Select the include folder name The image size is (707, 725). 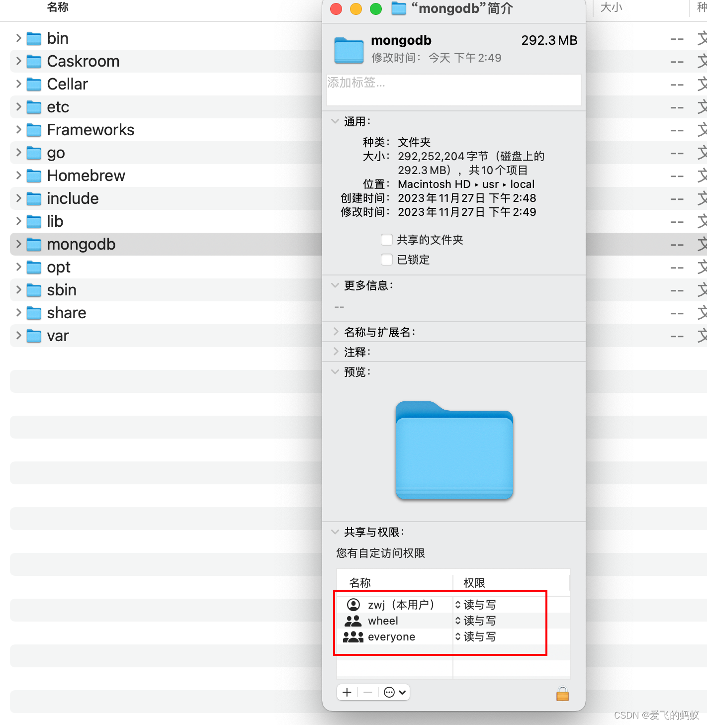(73, 198)
